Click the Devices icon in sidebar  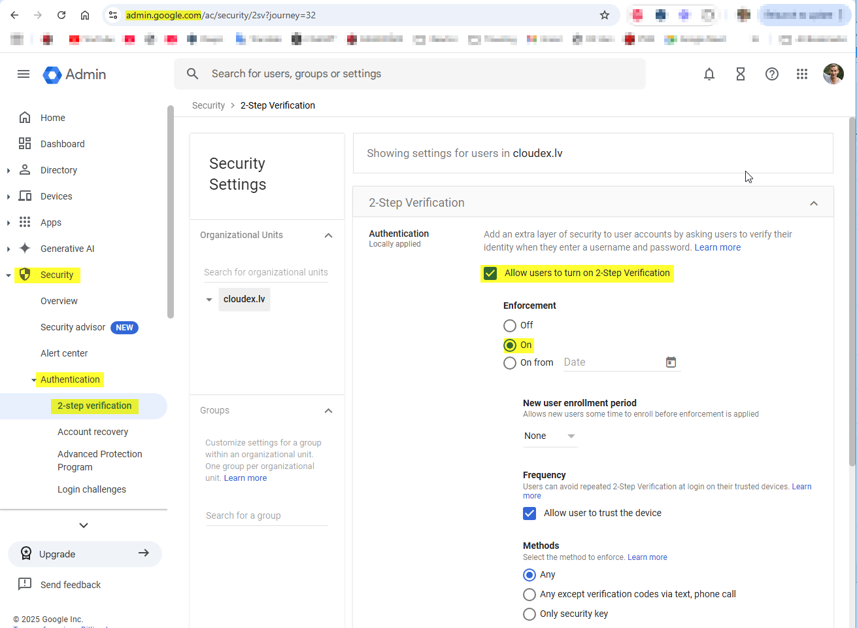25,196
